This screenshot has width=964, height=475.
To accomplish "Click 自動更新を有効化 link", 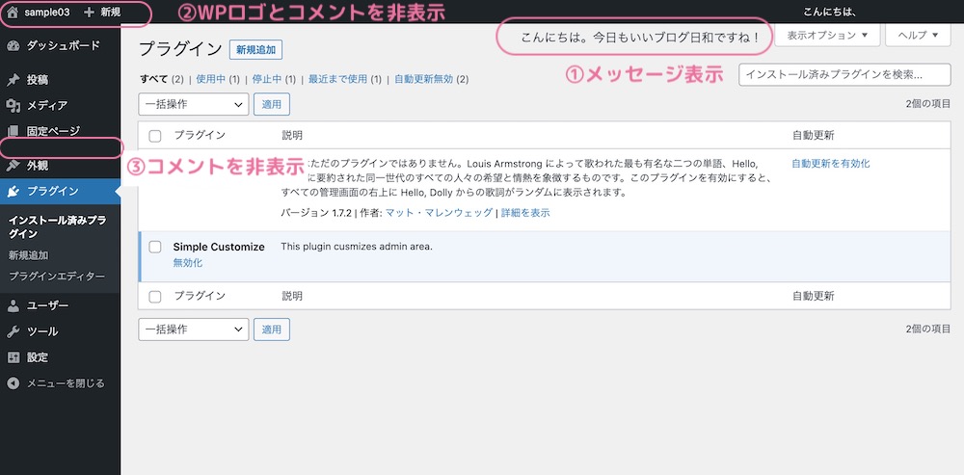I will [831, 164].
